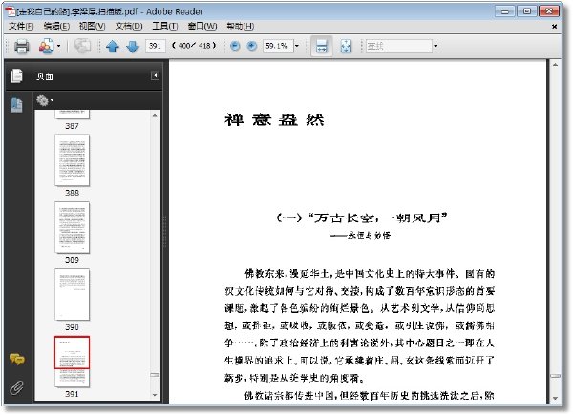
Task: Click the page count text 400/418
Action: (x=194, y=46)
